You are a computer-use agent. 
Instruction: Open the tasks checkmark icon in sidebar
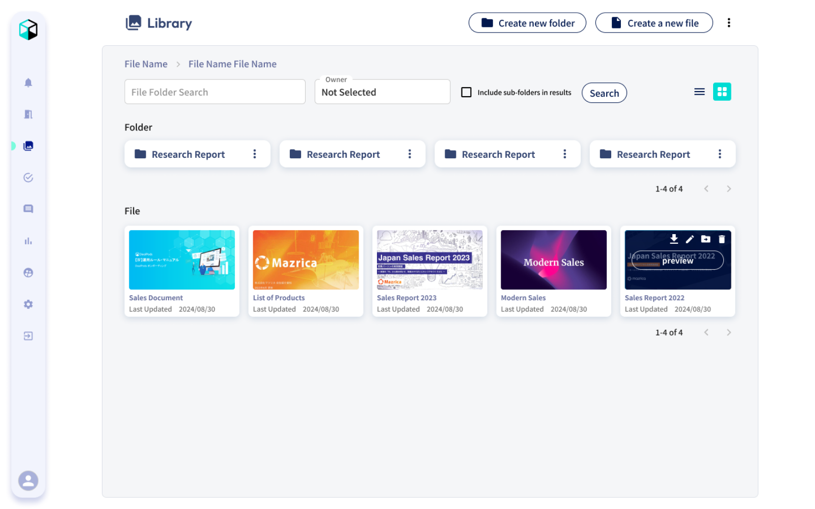click(x=28, y=178)
